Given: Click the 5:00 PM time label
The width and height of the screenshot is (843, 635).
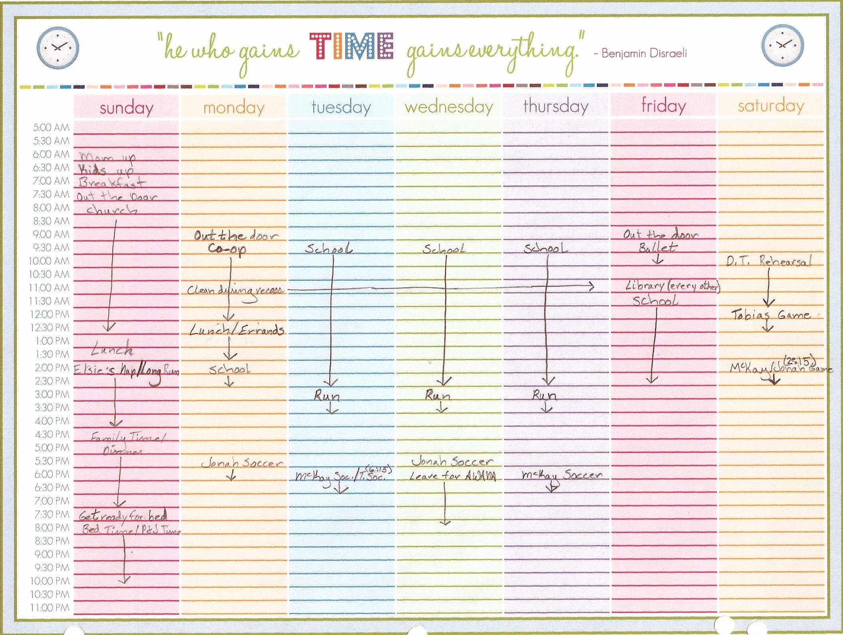Looking at the screenshot, I should (50, 446).
